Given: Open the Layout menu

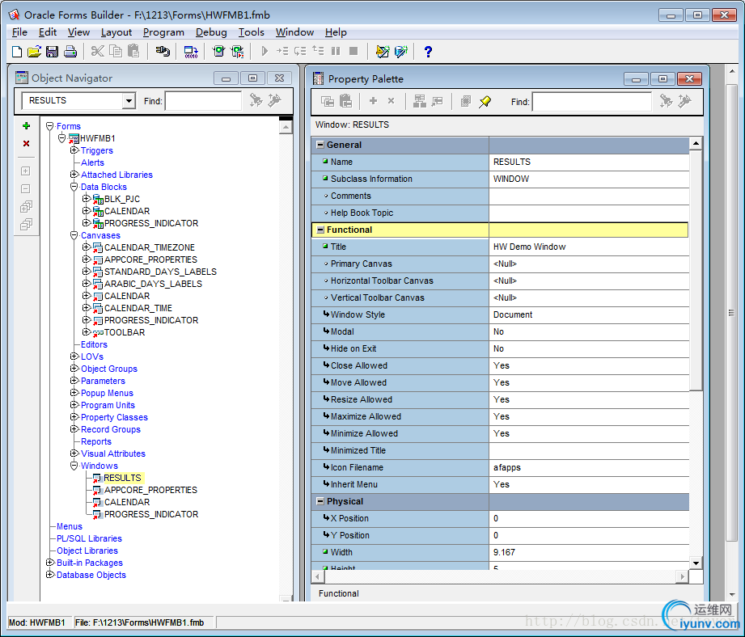Looking at the screenshot, I should pos(116,32).
